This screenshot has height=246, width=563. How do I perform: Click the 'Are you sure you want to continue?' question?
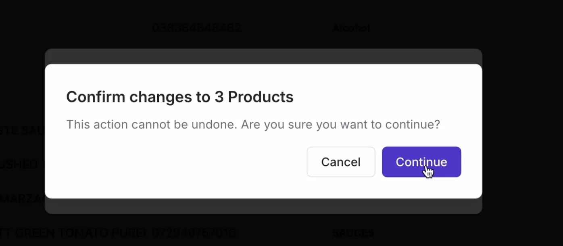[x=340, y=124]
